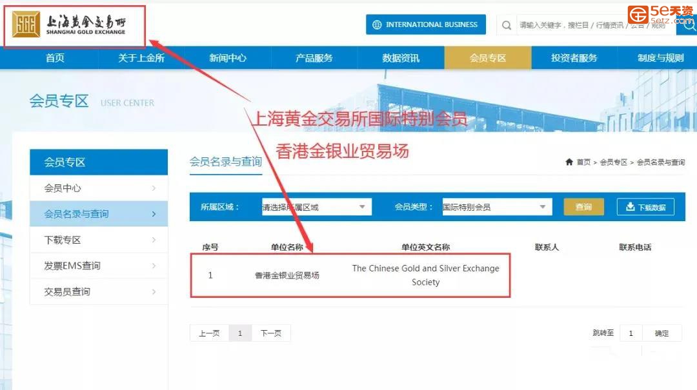Screen dimensions: 697x390
Task: Click the Shanghai Gold Exchange logo
Action: point(69,24)
